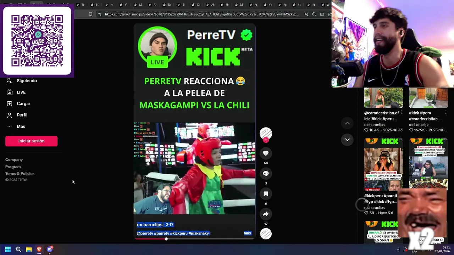The height and width of the screenshot is (255, 454).
Task: Save video with the bookmark icon
Action: click(x=266, y=194)
